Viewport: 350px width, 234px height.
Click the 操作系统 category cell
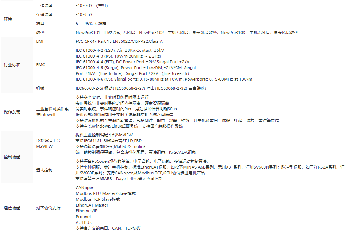click(12, 112)
